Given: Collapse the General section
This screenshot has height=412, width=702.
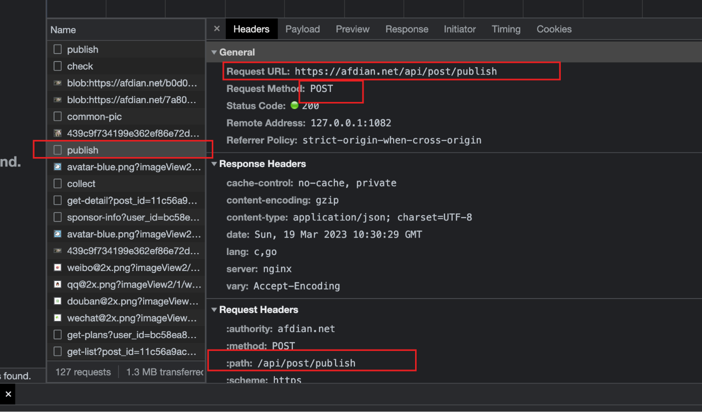Looking at the screenshot, I should pos(214,52).
